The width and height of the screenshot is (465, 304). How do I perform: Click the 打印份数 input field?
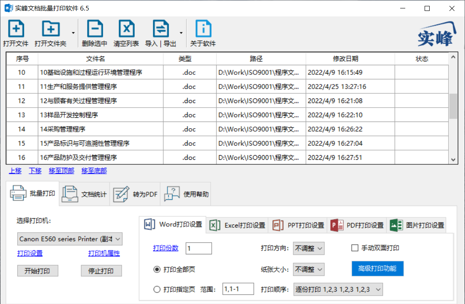[x=199, y=248]
